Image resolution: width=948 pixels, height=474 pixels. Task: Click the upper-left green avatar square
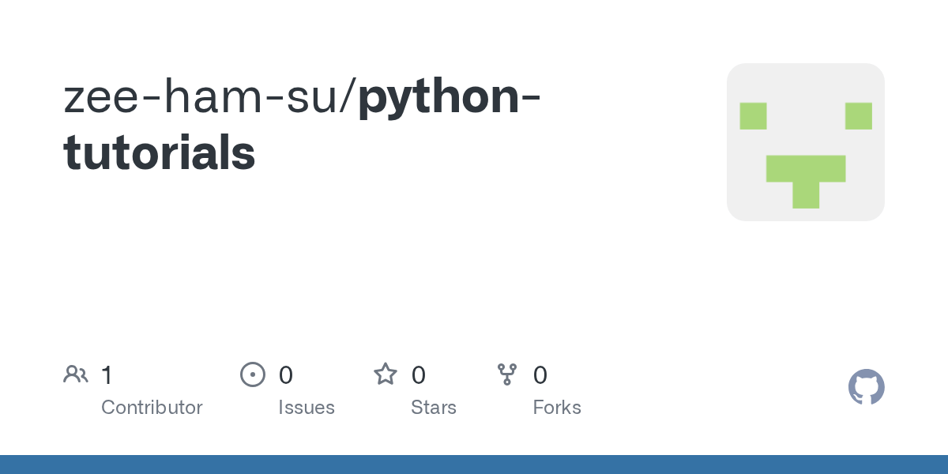[x=754, y=116]
